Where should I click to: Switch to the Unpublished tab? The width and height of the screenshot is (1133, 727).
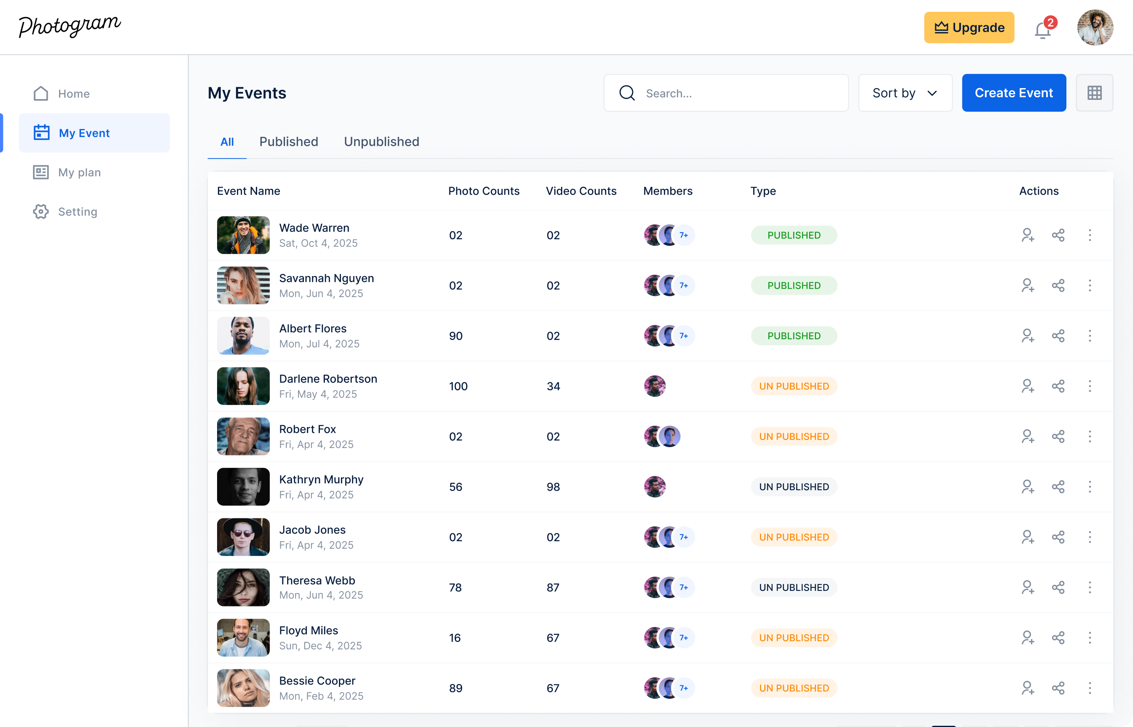click(381, 142)
